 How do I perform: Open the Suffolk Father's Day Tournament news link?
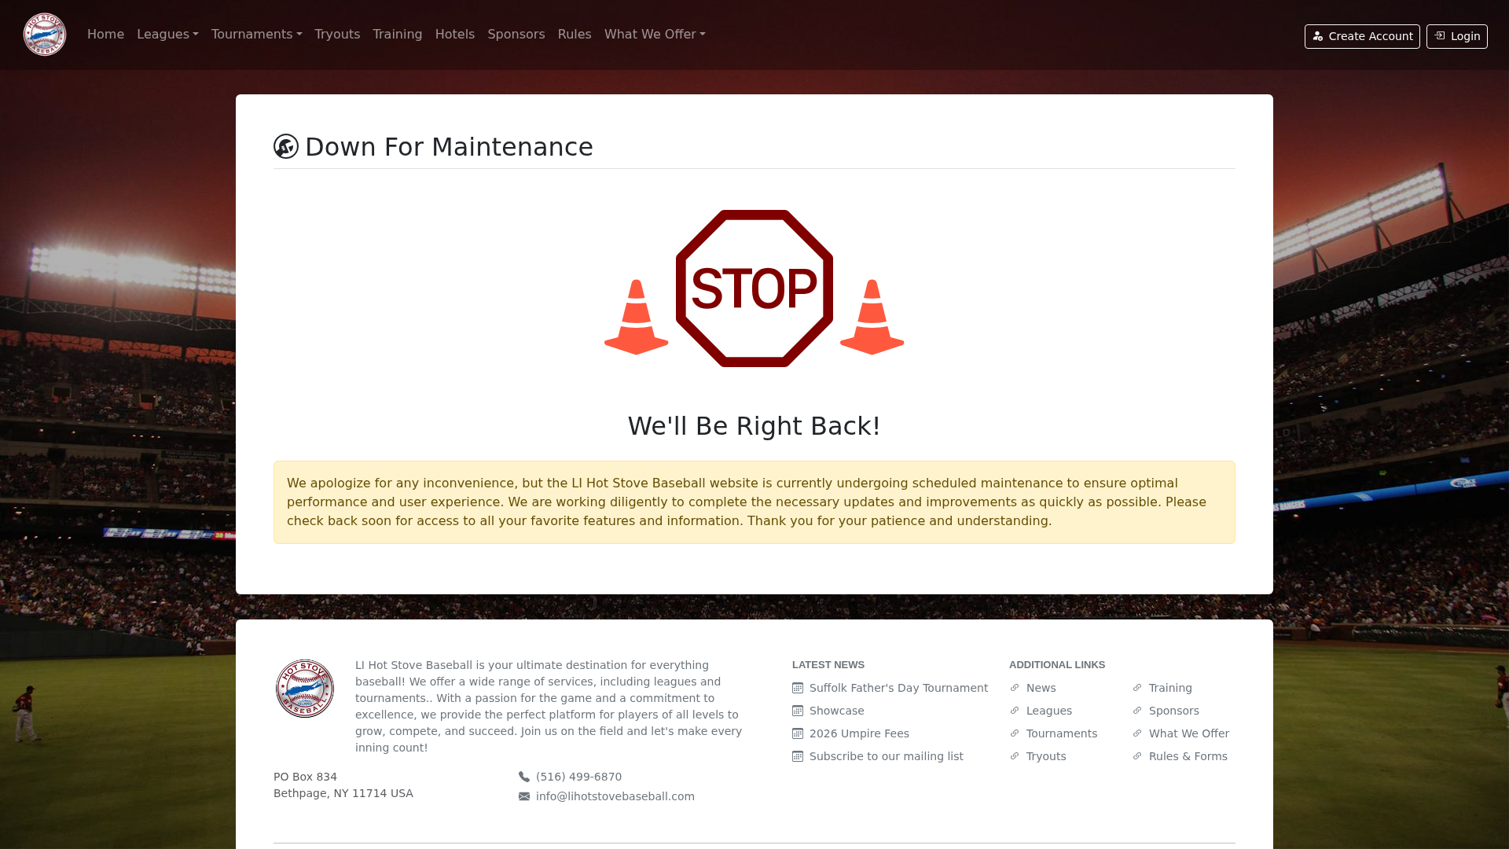[x=898, y=688]
